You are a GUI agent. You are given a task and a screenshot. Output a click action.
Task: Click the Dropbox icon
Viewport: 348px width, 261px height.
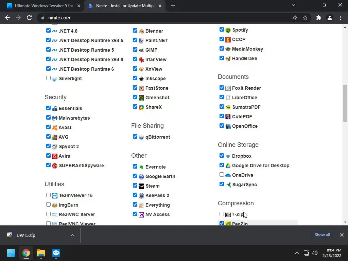point(228,156)
